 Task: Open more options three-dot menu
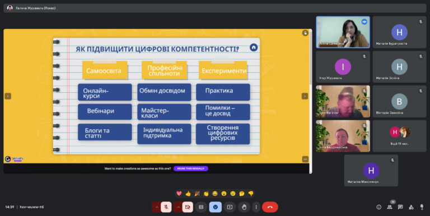pos(256,207)
